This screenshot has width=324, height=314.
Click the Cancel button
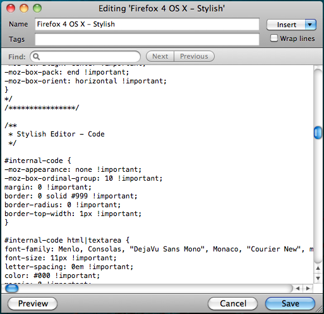(232, 303)
